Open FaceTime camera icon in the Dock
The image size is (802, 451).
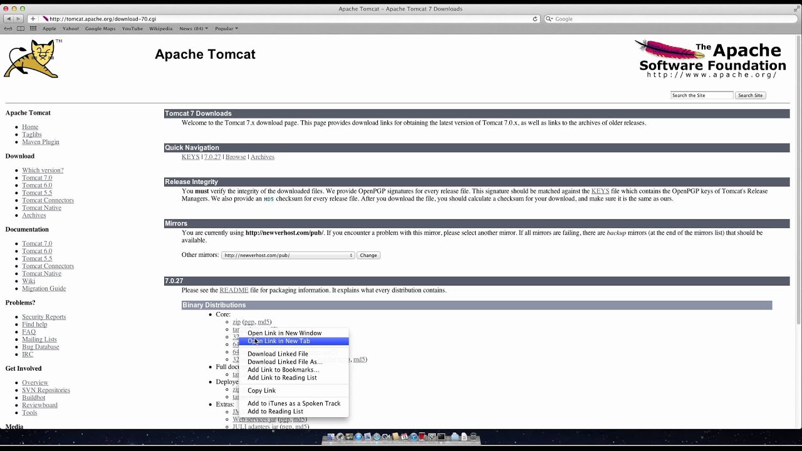pyautogui.click(x=386, y=437)
